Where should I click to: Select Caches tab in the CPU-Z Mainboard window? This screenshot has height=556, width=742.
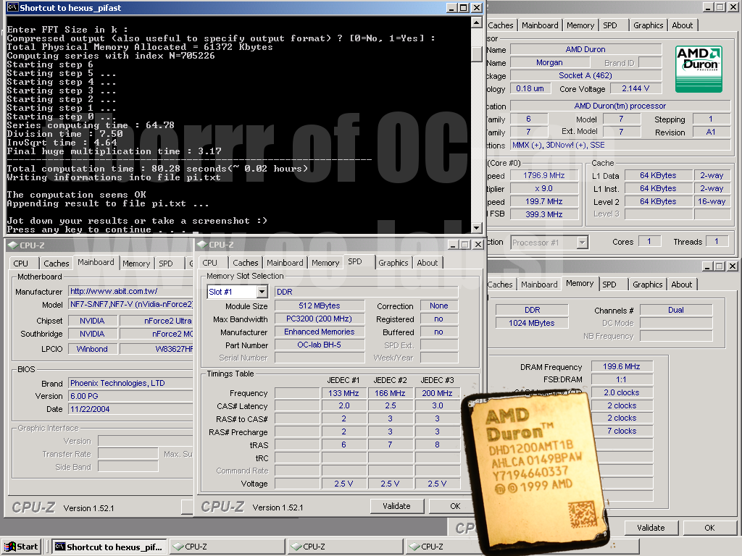click(x=57, y=264)
